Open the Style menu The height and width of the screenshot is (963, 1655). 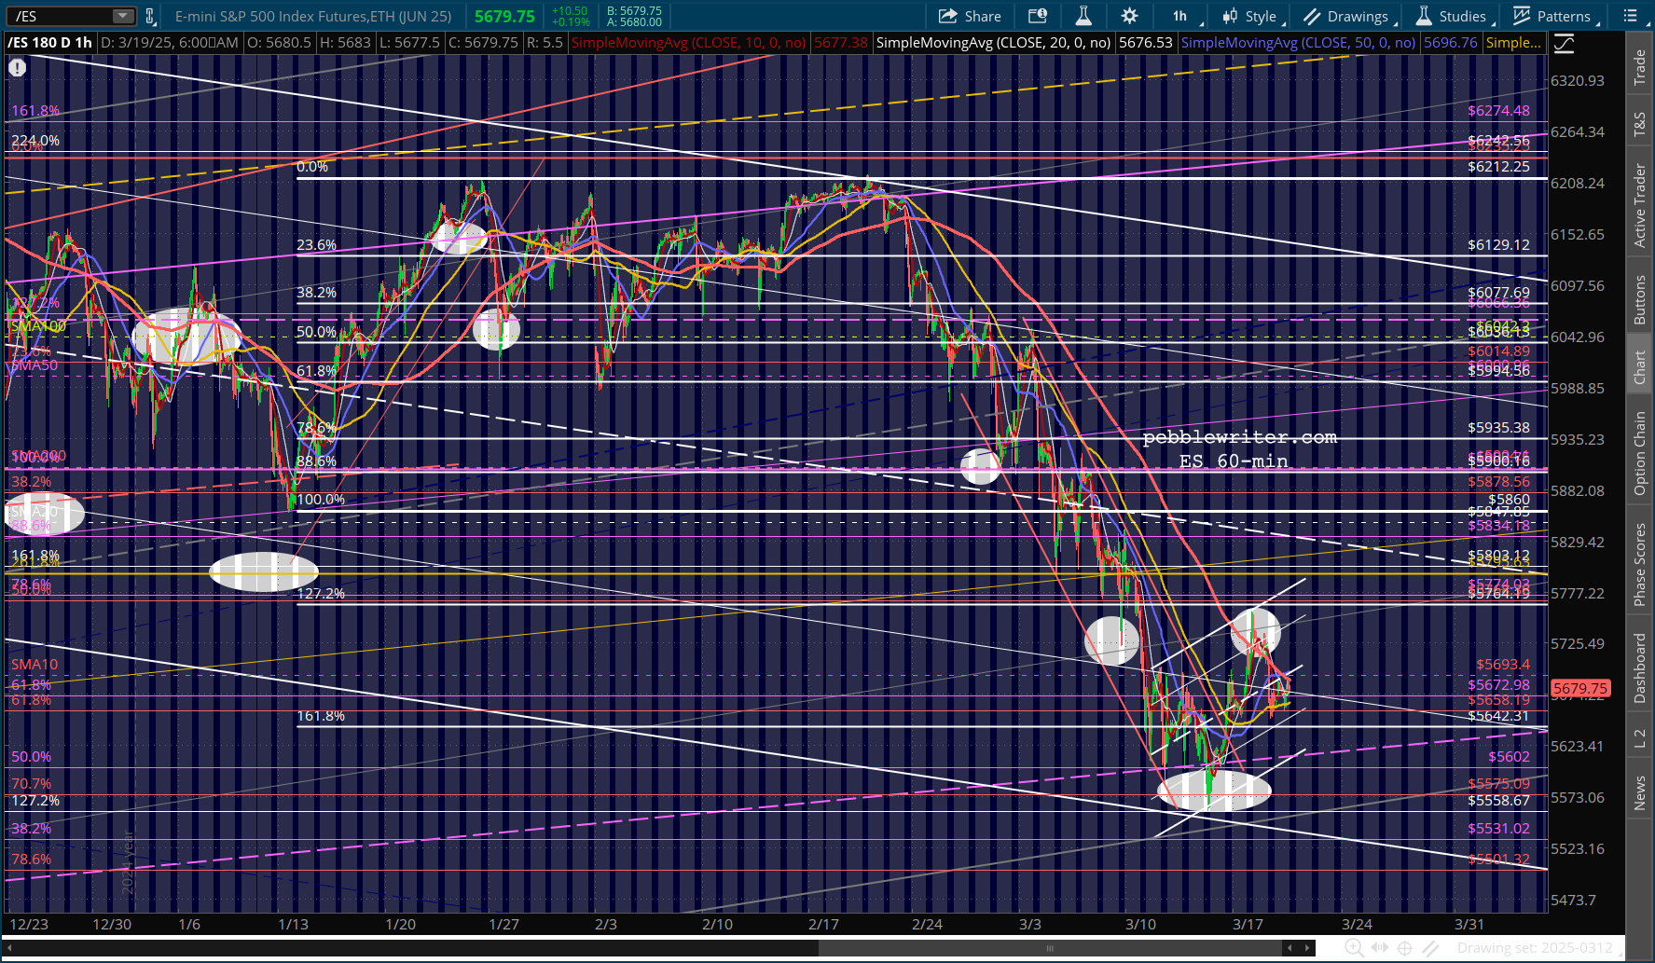click(1252, 16)
